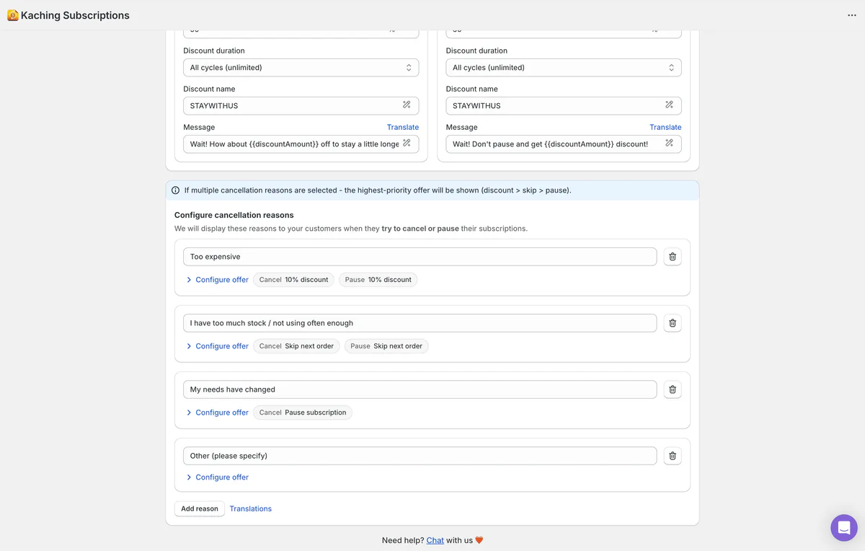Click the Chat link in help footer
The image size is (865, 551).
click(435, 540)
